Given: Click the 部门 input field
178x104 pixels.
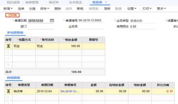Looking at the screenshot, I should pyautogui.click(x=41, y=27).
